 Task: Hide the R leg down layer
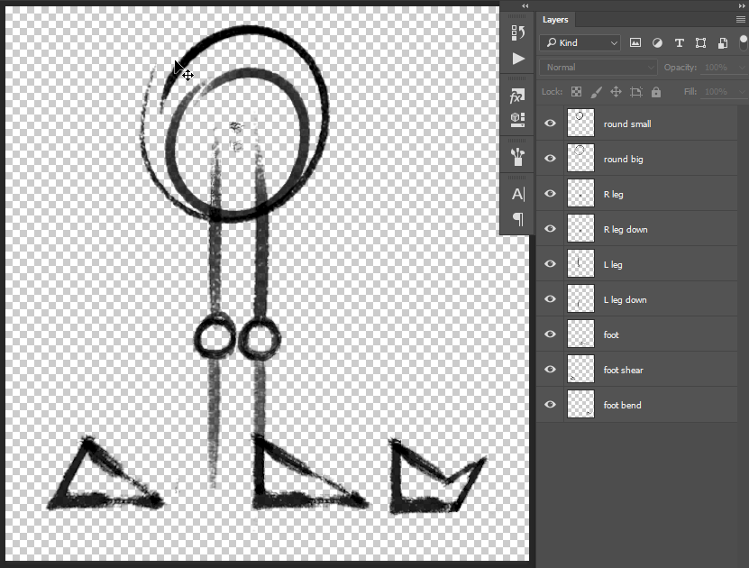551,228
